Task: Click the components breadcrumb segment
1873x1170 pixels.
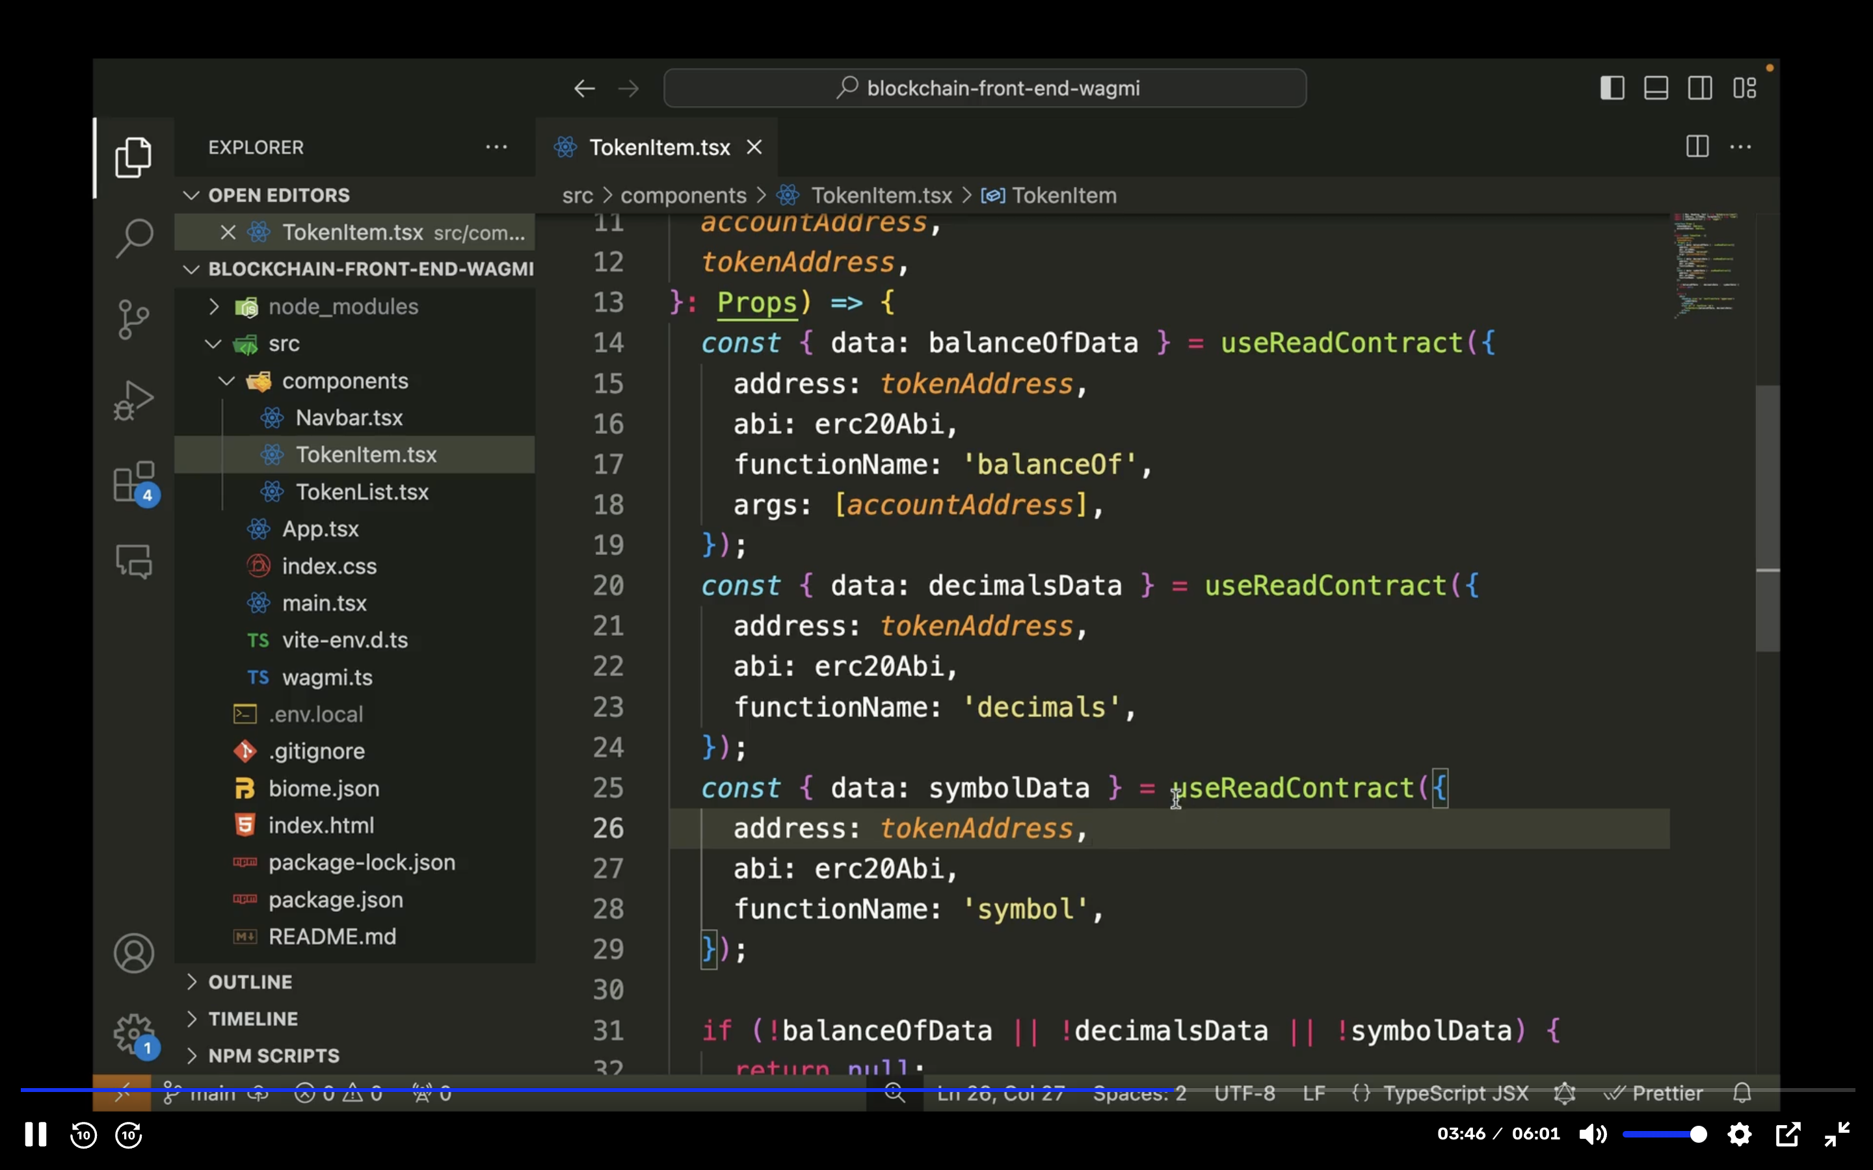Action: pyautogui.click(x=684, y=196)
